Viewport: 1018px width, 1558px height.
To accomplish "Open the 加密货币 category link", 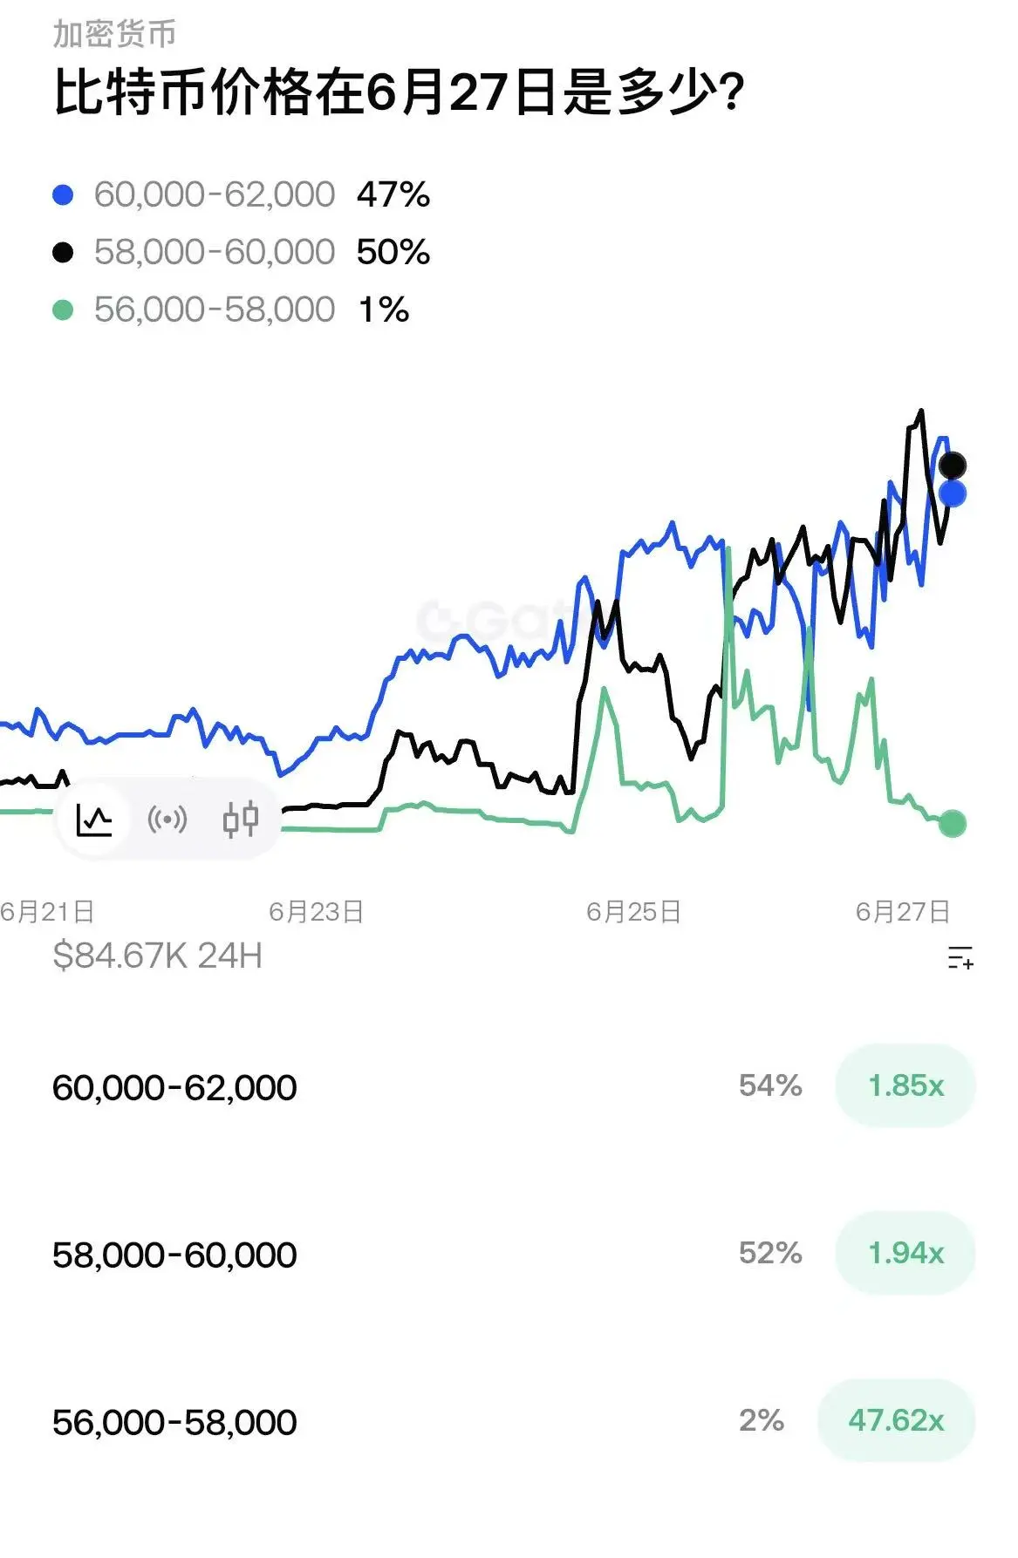I will [114, 33].
